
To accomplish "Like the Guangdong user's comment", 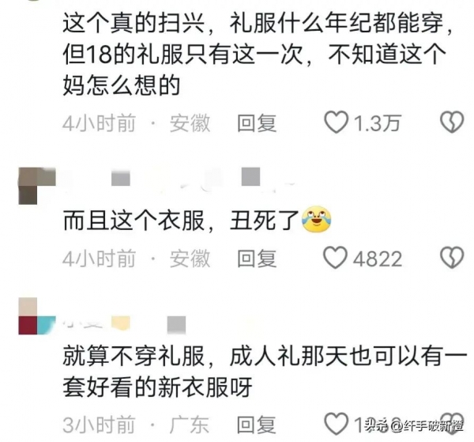I will (x=336, y=424).
